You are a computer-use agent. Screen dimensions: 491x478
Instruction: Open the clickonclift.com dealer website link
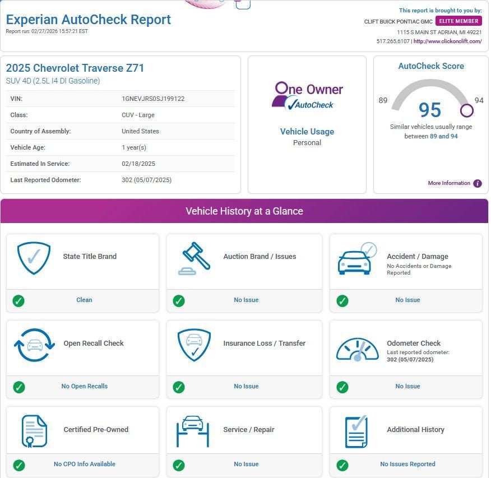click(447, 41)
